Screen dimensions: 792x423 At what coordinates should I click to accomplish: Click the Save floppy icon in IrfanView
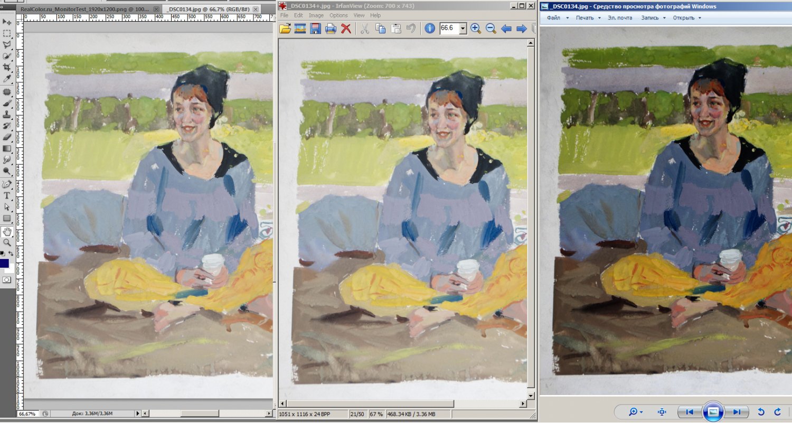315,29
